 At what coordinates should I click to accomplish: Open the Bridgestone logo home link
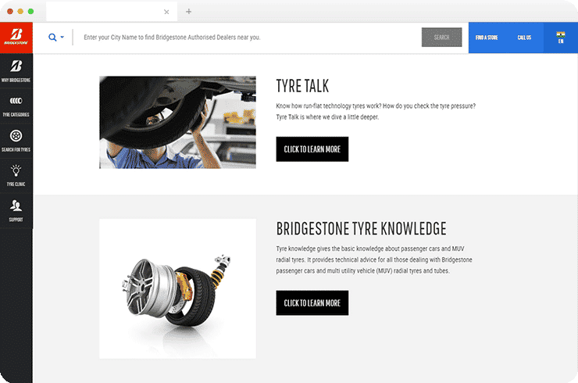[x=16, y=38]
